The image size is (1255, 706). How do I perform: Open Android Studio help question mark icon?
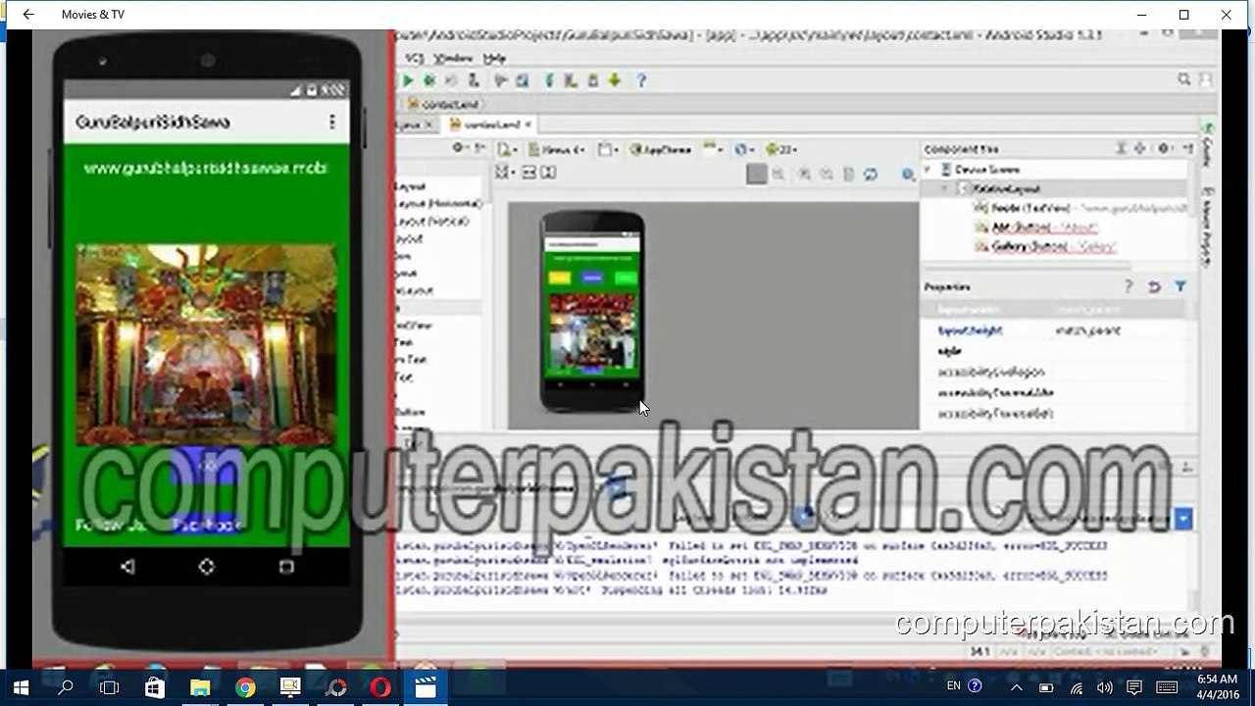(641, 80)
